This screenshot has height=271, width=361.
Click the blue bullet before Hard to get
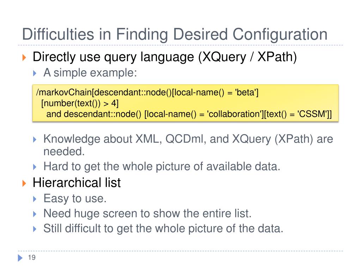coord(35,167)
